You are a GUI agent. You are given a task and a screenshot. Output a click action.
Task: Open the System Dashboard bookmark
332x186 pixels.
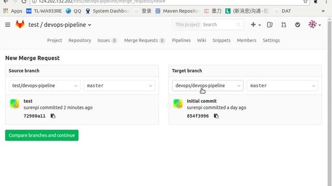coord(107,11)
